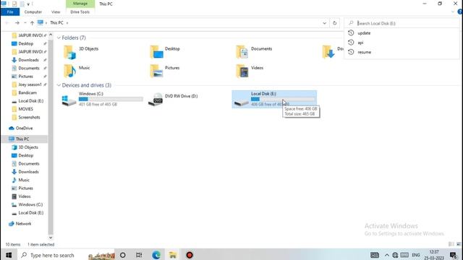Open pinned Pictures in Quick access
This screenshot has height=260, width=463.
coord(26,77)
